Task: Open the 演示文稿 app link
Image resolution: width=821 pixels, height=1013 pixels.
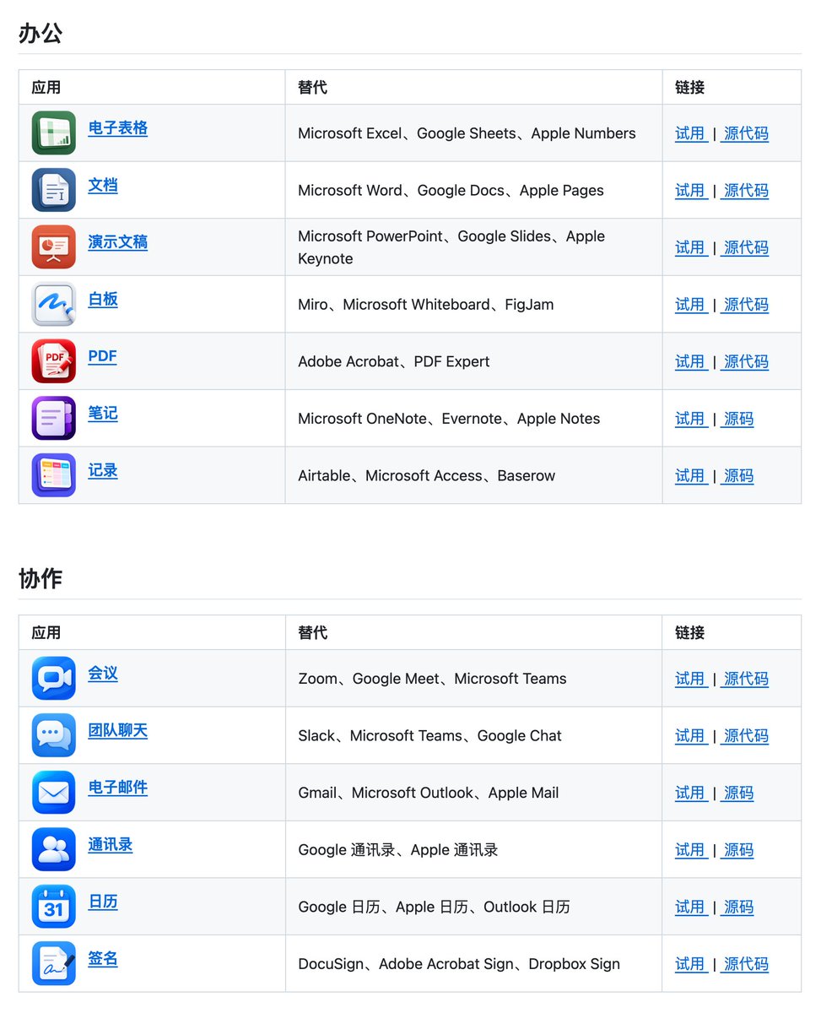Action: (x=118, y=242)
